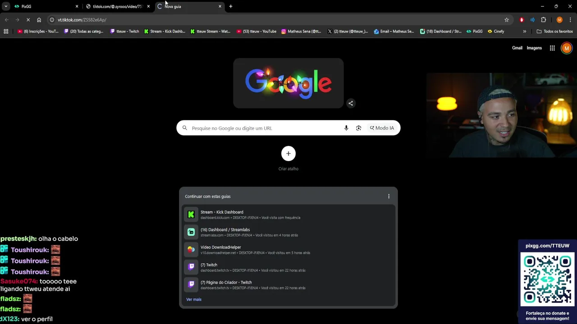Open the Cinefy bookmark

pos(496,31)
